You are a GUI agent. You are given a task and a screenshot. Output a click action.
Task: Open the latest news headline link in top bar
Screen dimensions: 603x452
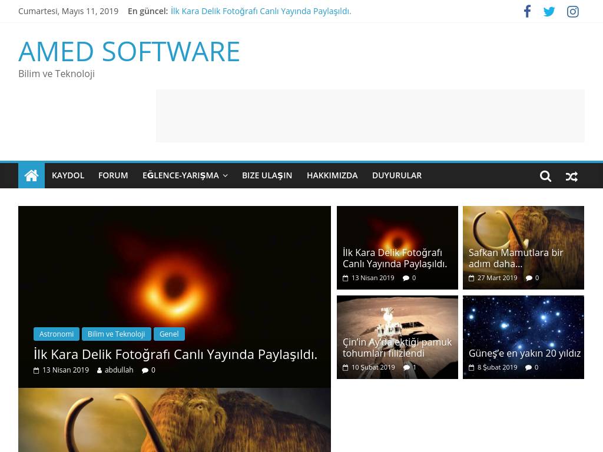pyautogui.click(x=261, y=11)
